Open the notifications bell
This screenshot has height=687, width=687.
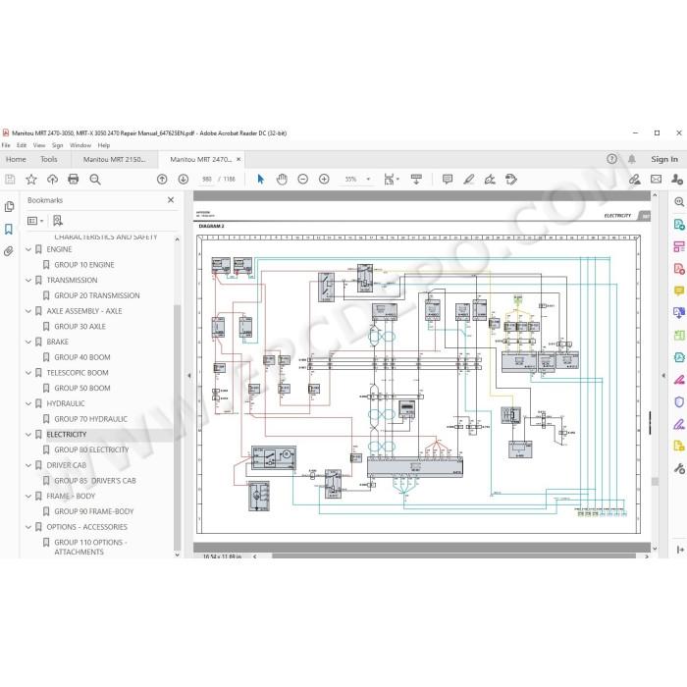(x=632, y=159)
